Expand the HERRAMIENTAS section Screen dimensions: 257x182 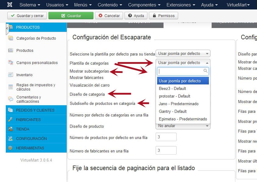(36, 148)
